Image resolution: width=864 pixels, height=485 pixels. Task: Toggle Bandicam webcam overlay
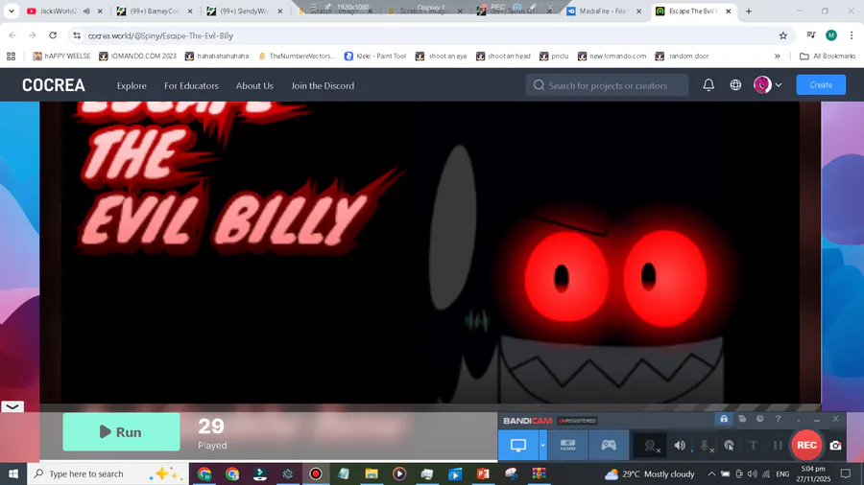(652, 446)
